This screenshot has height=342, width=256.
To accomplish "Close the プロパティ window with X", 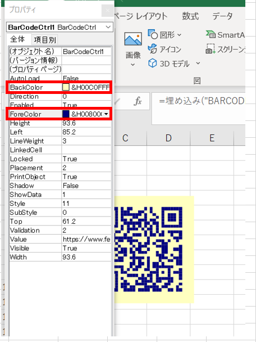I will pyautogui.click(x=108, y=10).
